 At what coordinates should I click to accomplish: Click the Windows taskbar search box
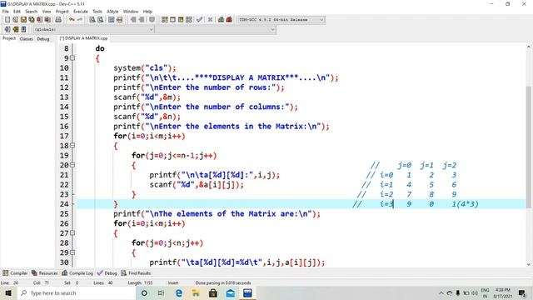coord(76,292)
